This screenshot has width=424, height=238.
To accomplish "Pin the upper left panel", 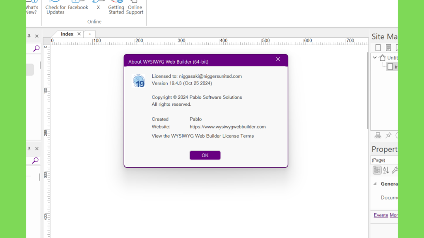I will (x=29, y=36).
